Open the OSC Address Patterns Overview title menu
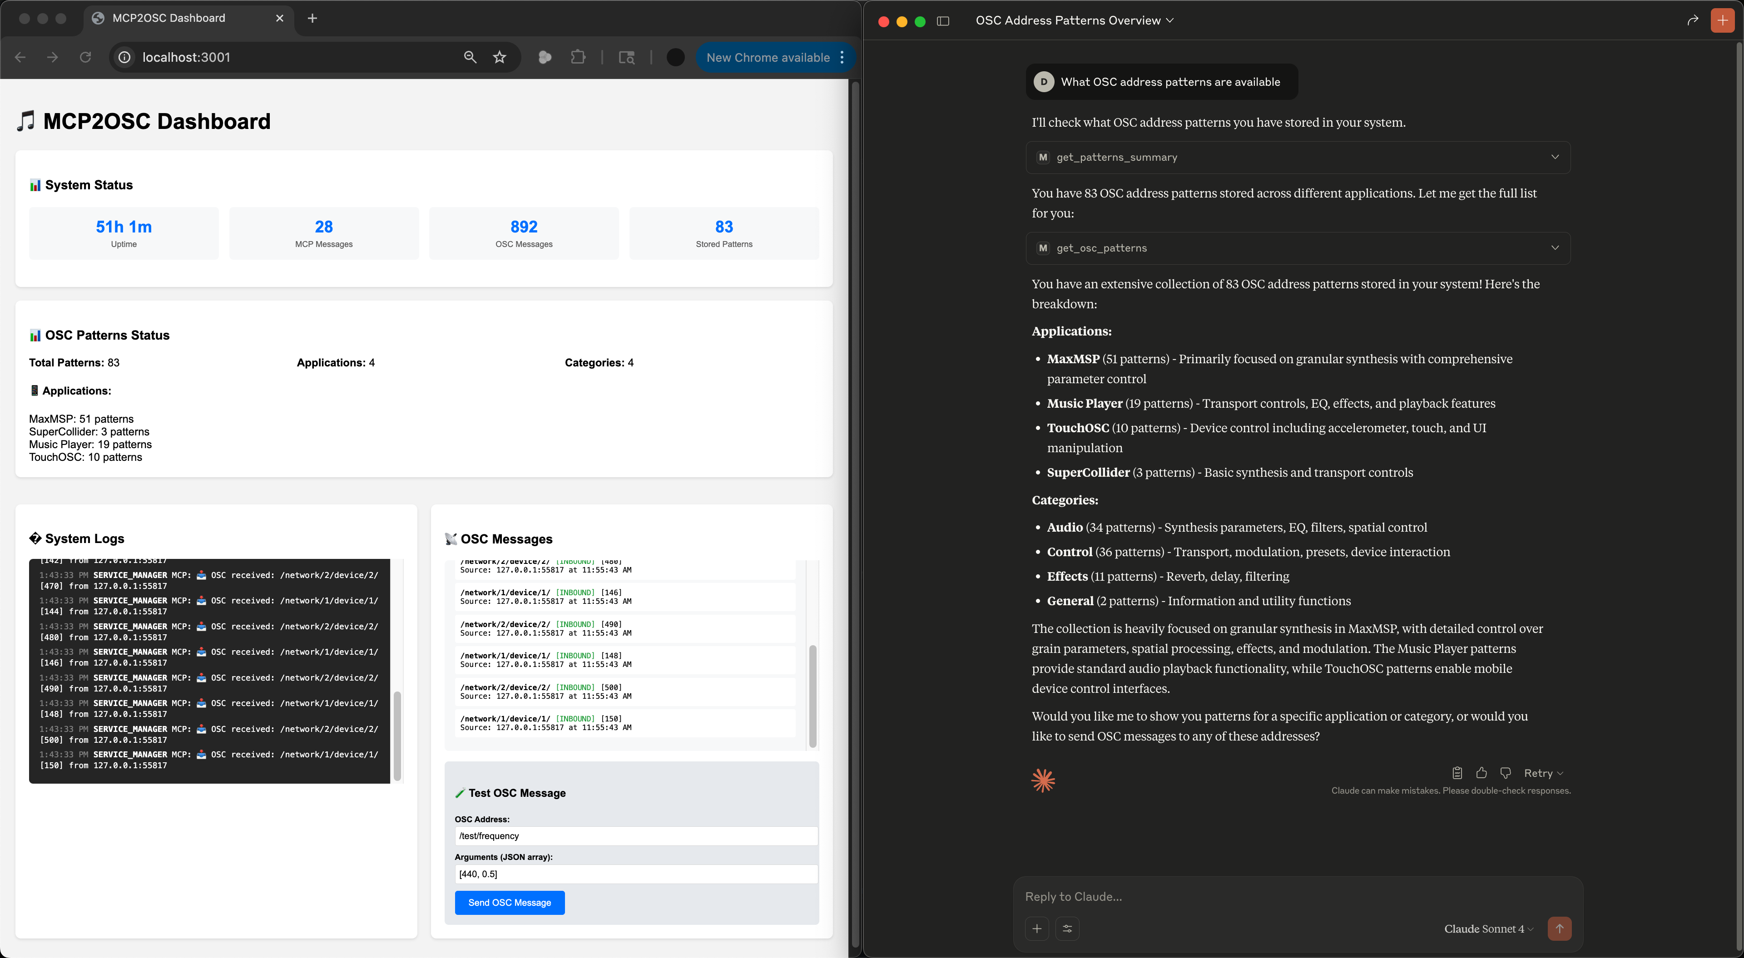1744x958 pixels. (x=1074, y=20)
